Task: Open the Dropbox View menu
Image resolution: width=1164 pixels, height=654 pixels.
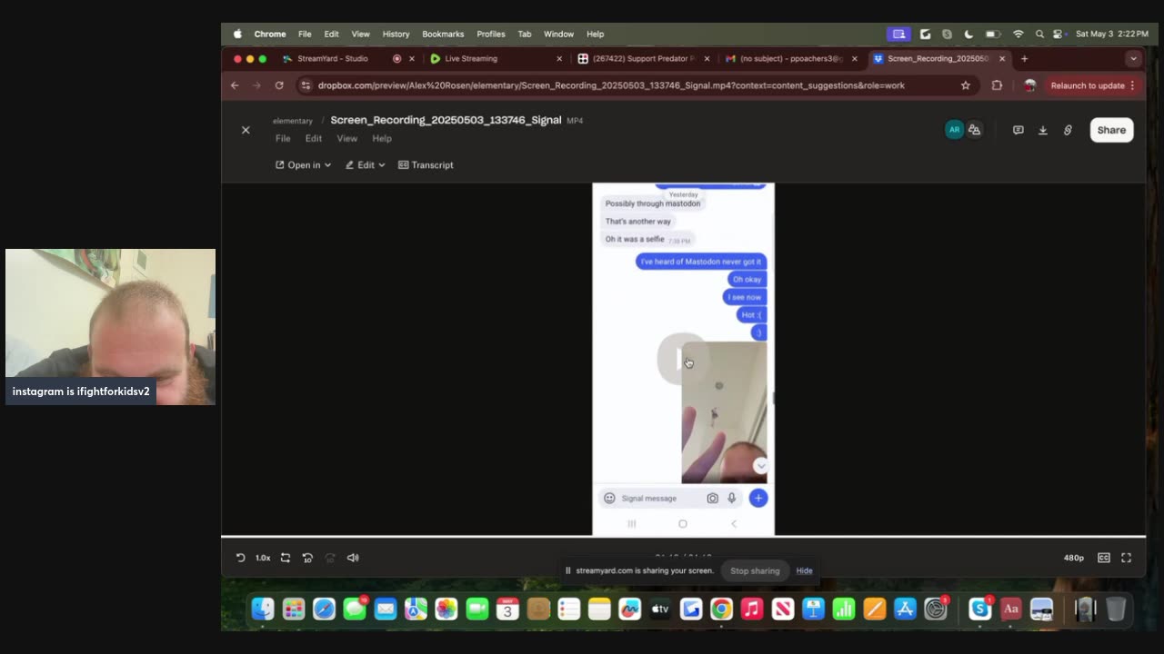Action: click(347, 139)
